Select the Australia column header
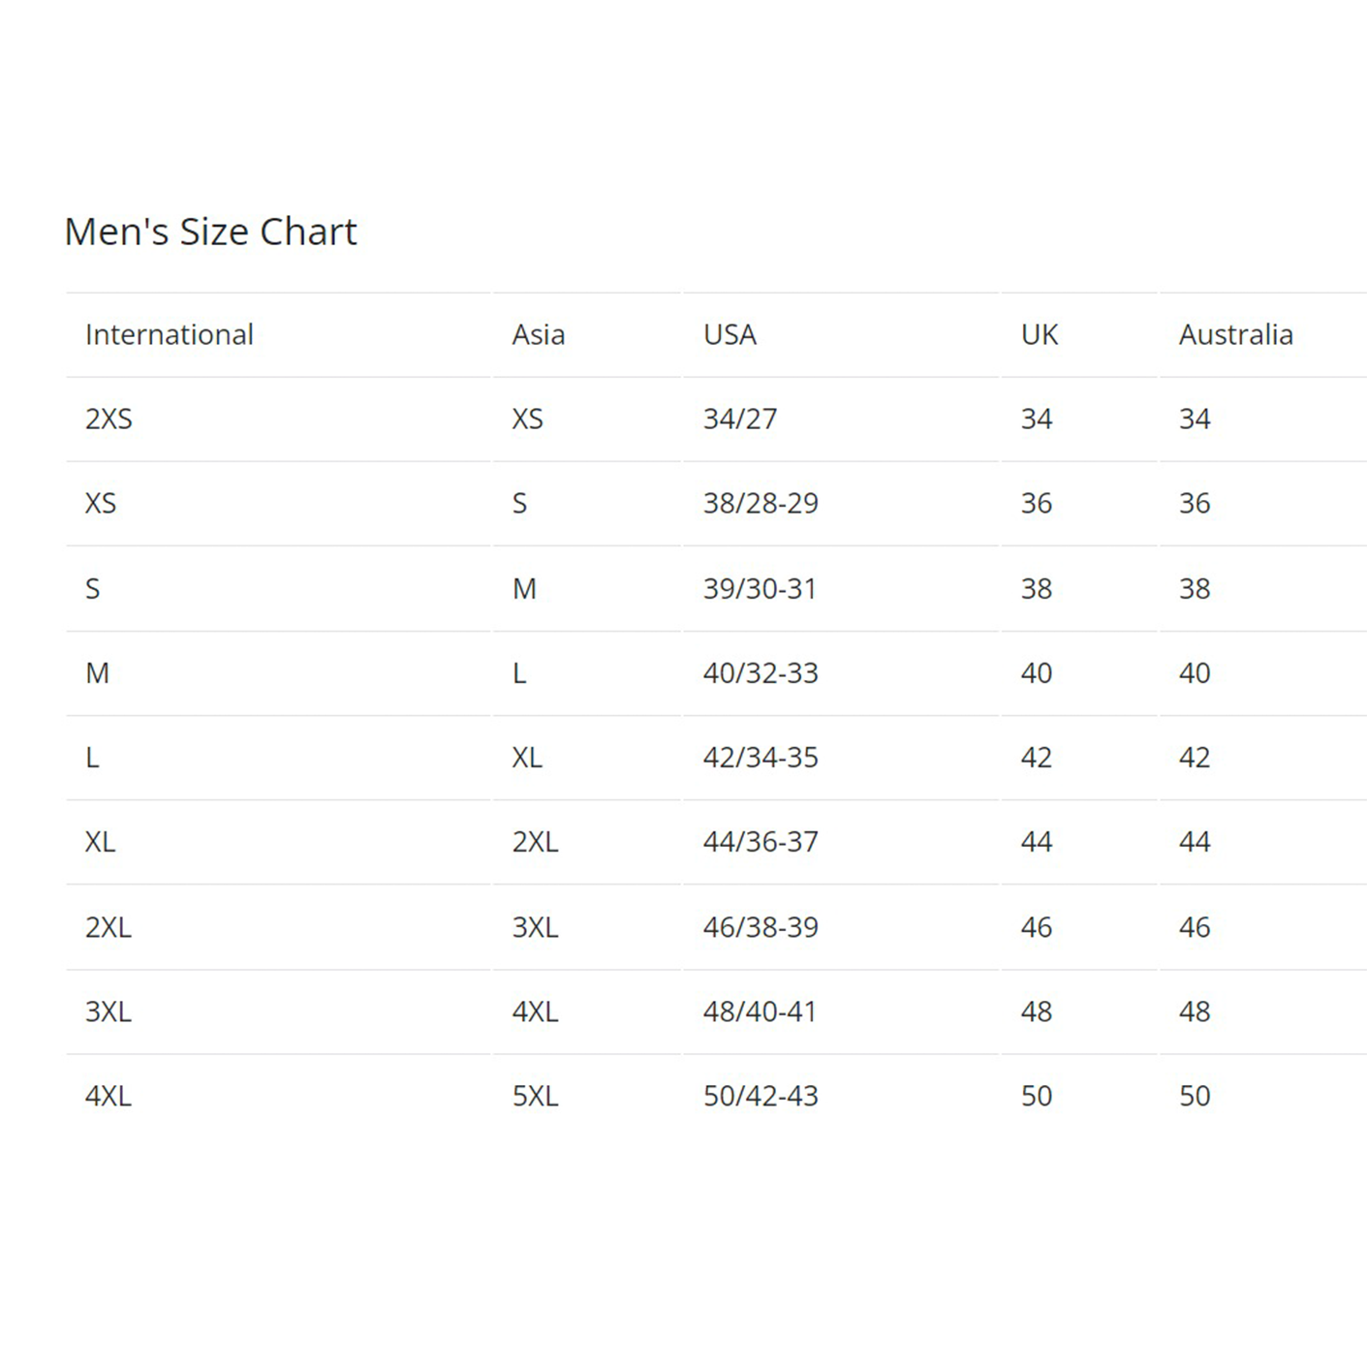 1235,334
